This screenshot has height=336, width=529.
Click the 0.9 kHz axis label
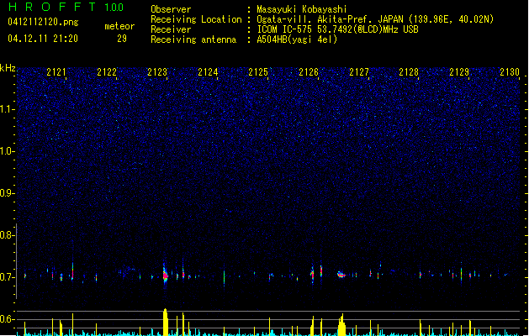[x=7, y=193]
